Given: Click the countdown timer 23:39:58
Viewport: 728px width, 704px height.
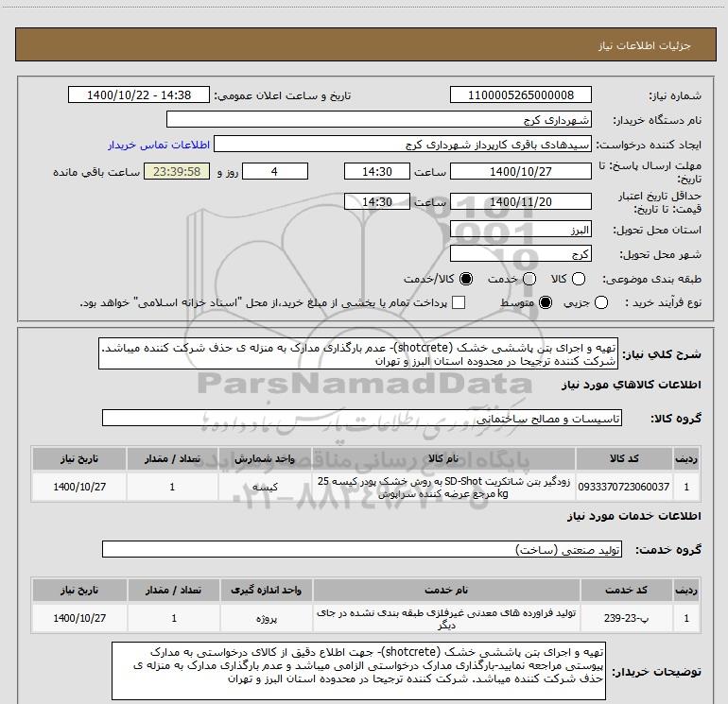Looking at the screenshot, I should pyautogui.click(x=177, y=171).
